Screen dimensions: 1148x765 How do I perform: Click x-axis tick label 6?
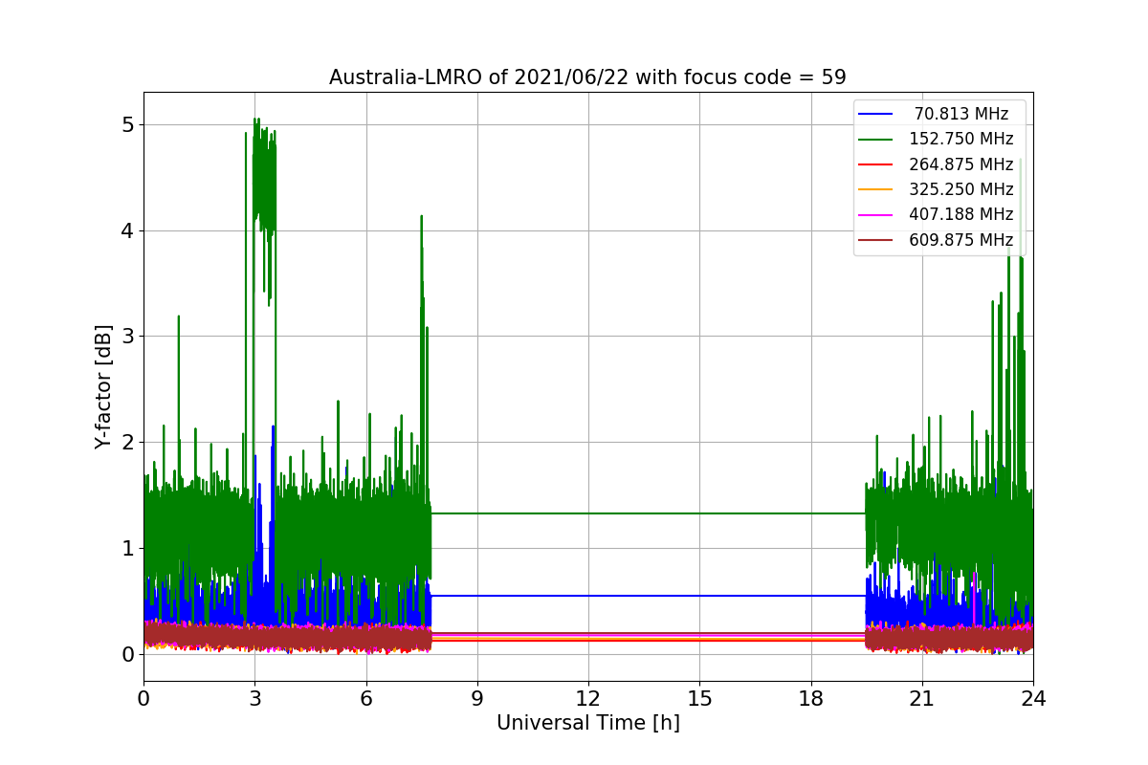click(365, 699)
